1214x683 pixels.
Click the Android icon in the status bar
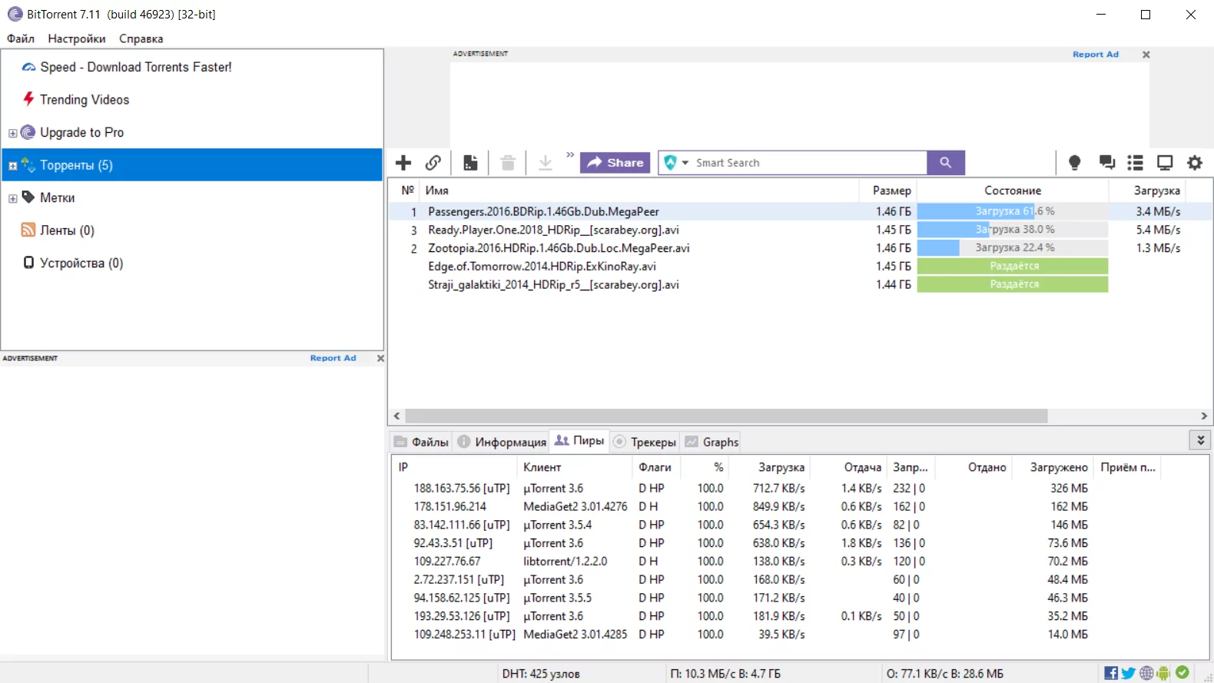1163,673
